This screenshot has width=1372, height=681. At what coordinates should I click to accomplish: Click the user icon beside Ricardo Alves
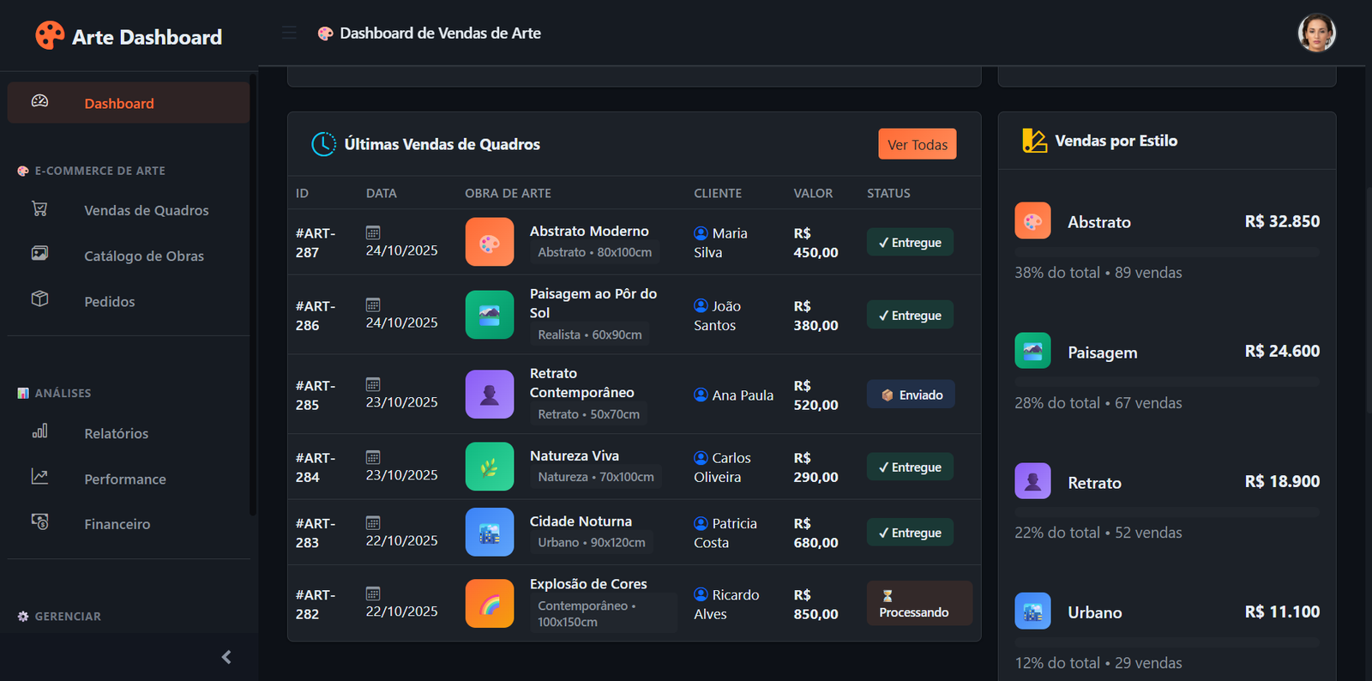click(701, 594)
